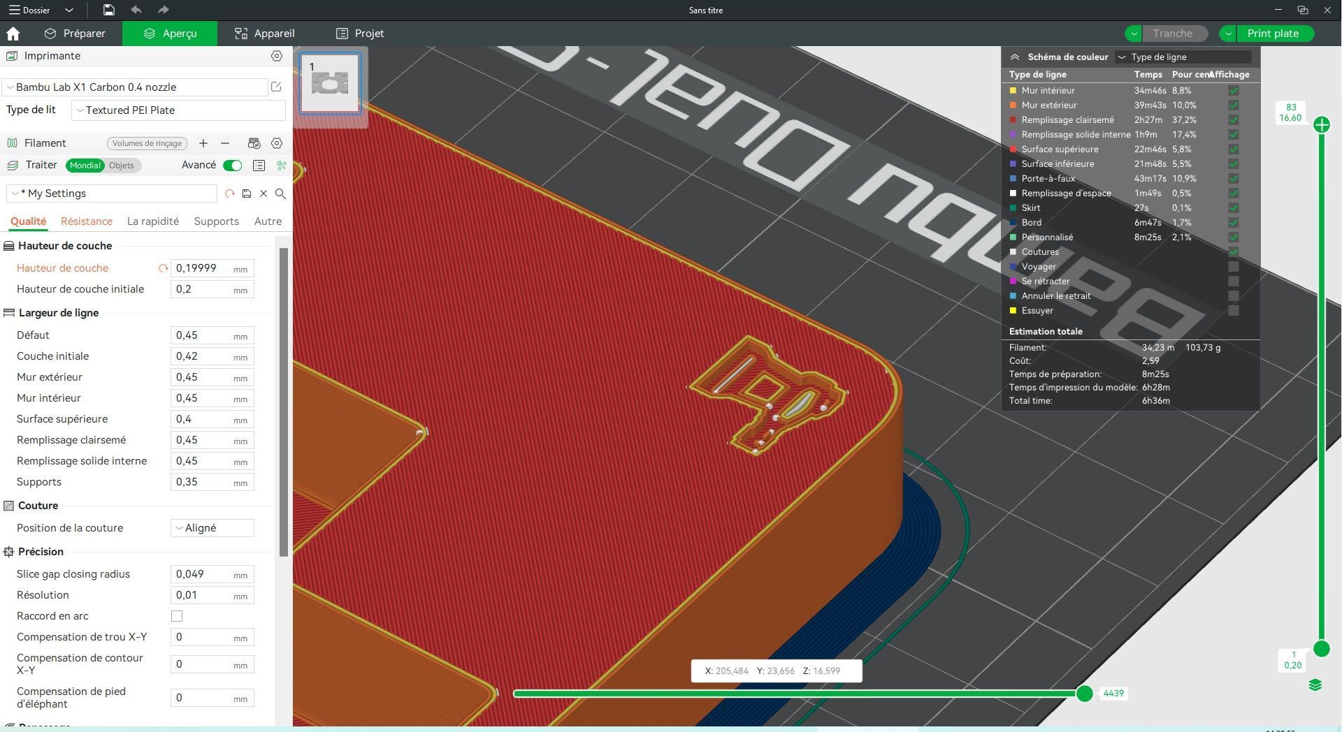This screenshot has height=732, width=1342.
Task: Open filament settings gear icon
Action: (277, 143)
